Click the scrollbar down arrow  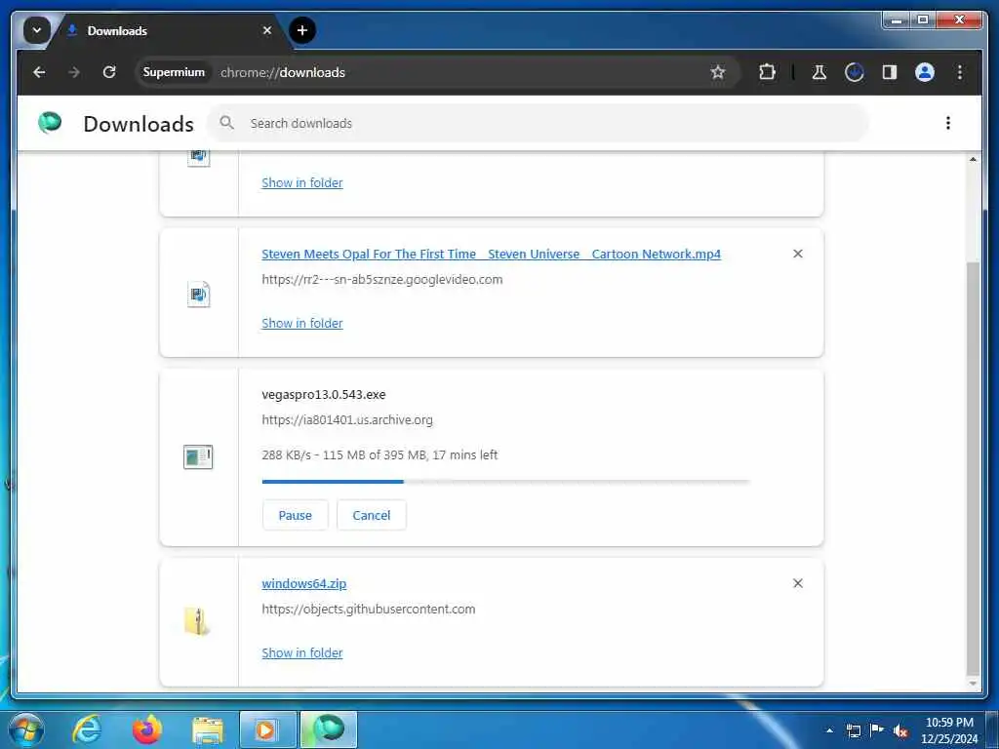pos(973,684)
